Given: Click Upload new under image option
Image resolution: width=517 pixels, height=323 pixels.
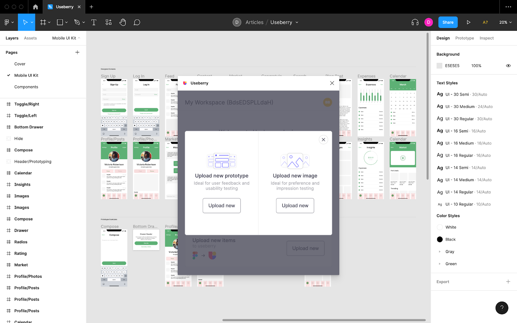Looking at the screenshot, I should point(295,206).
